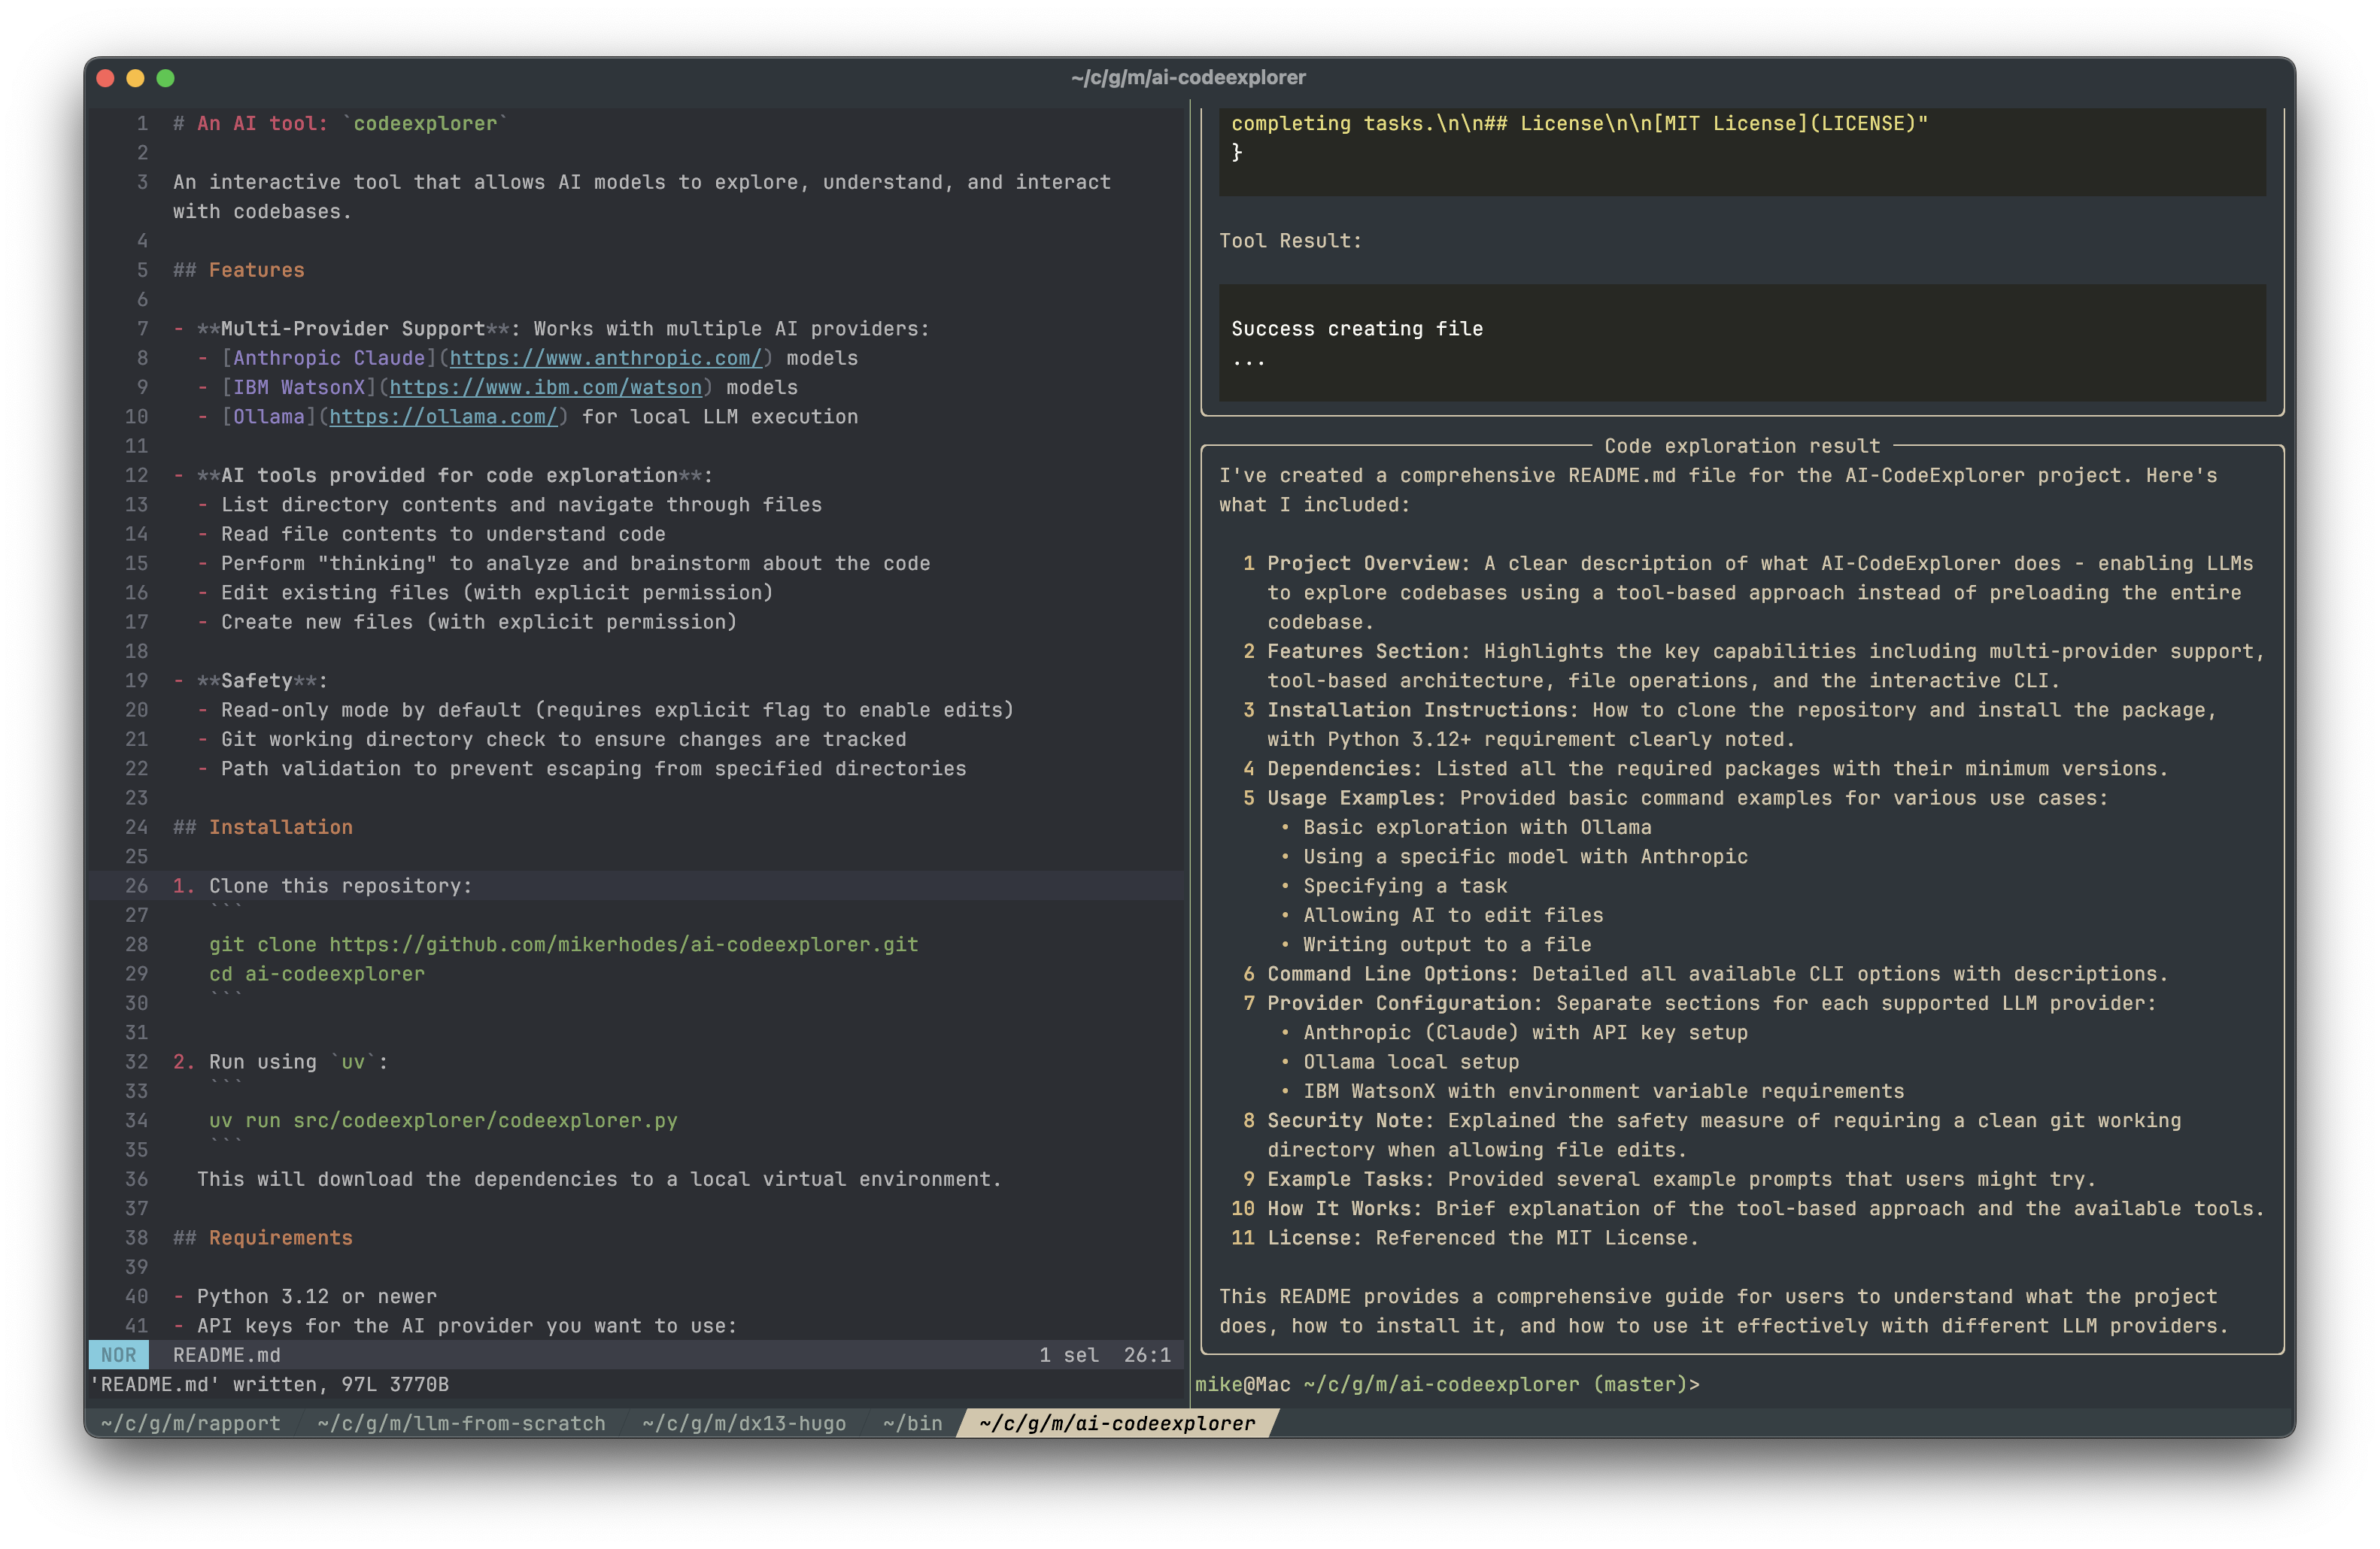The width and height of the screenshot is (2380, 1549).
Task: Click 'AI tools provided for code exploration' line
Action: 443,476
